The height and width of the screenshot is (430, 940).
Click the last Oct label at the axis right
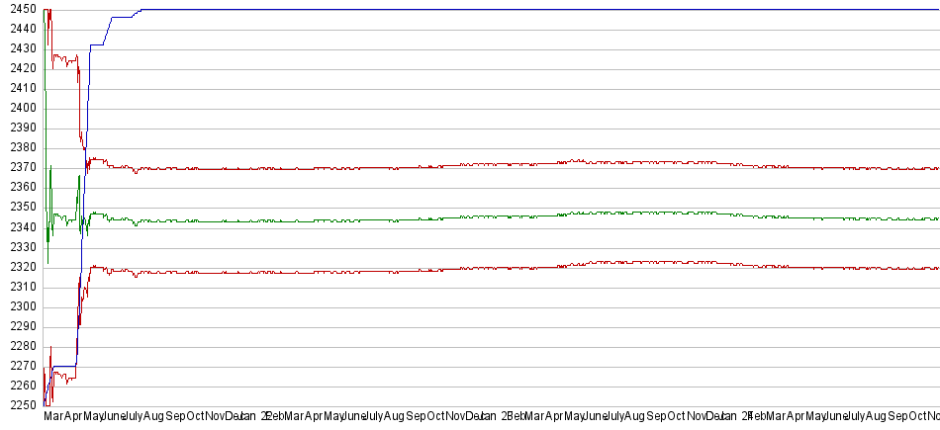(x=927, y=417)
